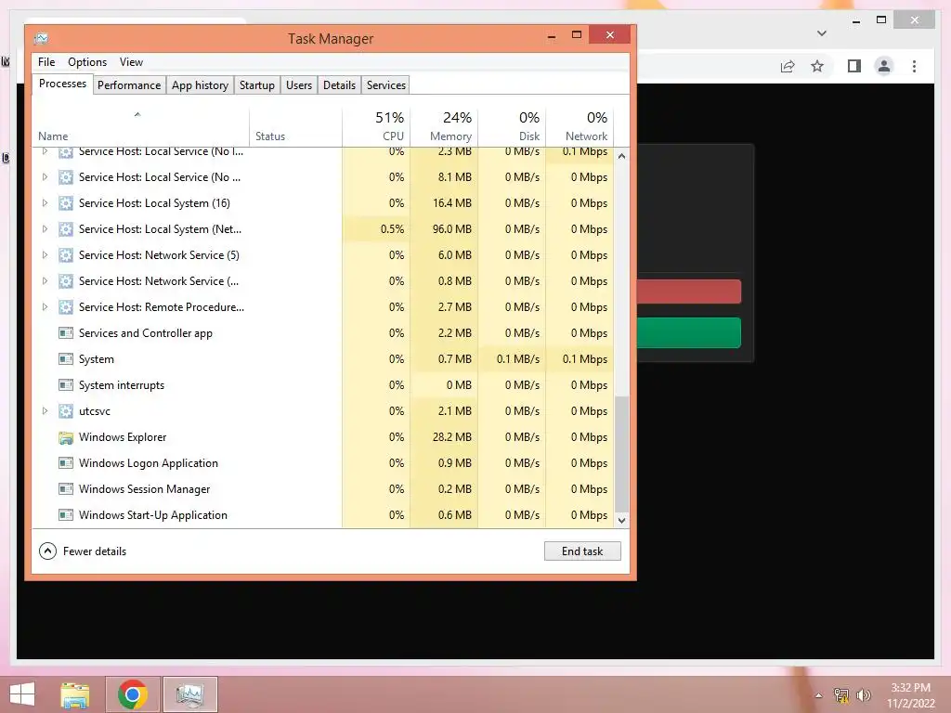951x713 pixels.
Task: Switch to Chrome via taskbar icon
Action: click(x=133, y=694)
